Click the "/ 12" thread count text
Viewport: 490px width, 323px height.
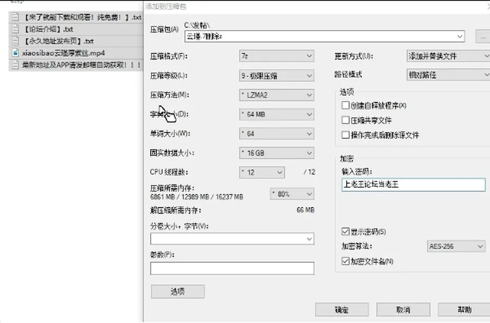[x=309, y=172]
